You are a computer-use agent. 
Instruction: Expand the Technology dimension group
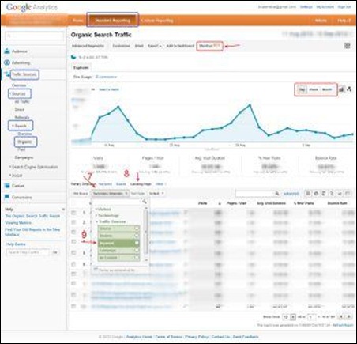(107, 215)
